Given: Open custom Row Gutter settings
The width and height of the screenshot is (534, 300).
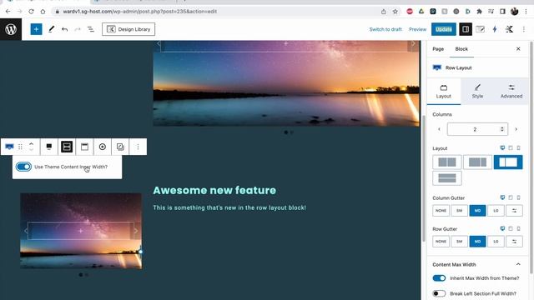Looking at the screenshot, I should [514, 242].
